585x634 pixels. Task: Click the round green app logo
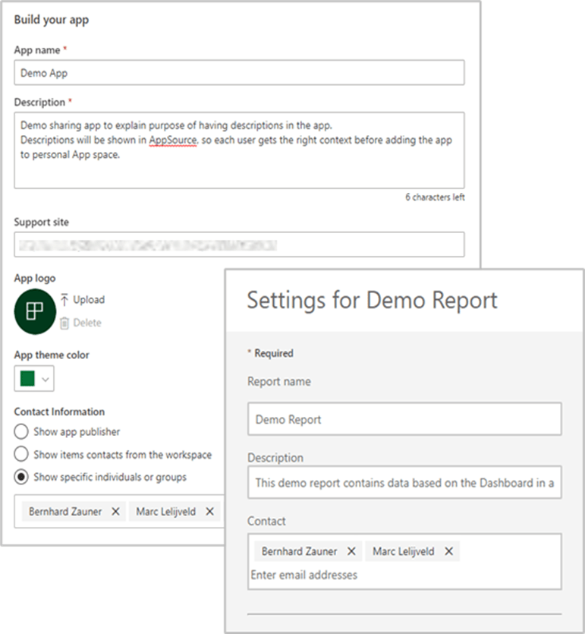click(x=35, y=312)
